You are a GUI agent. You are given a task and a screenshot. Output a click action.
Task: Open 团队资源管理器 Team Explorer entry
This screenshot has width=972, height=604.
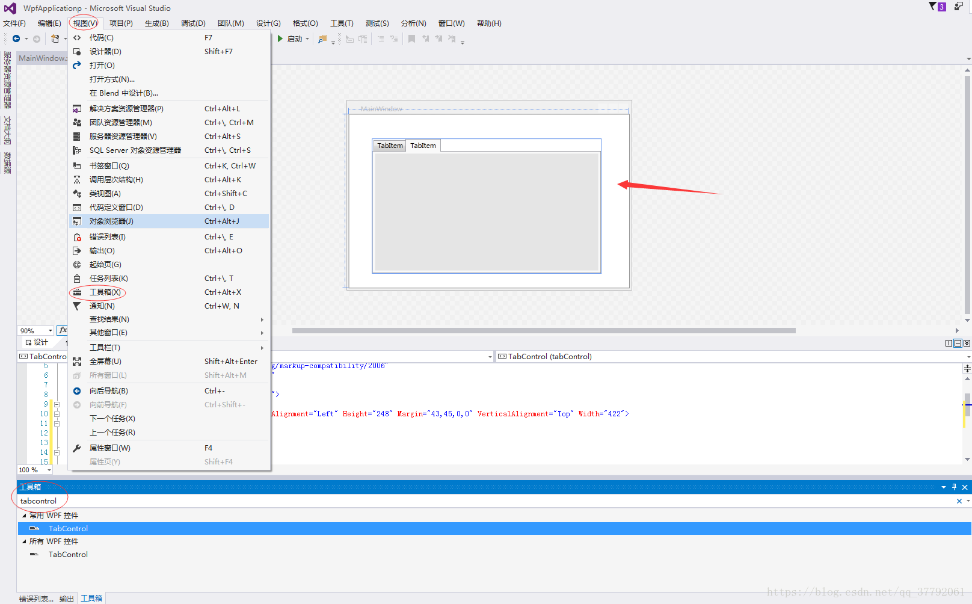[170, 122]
